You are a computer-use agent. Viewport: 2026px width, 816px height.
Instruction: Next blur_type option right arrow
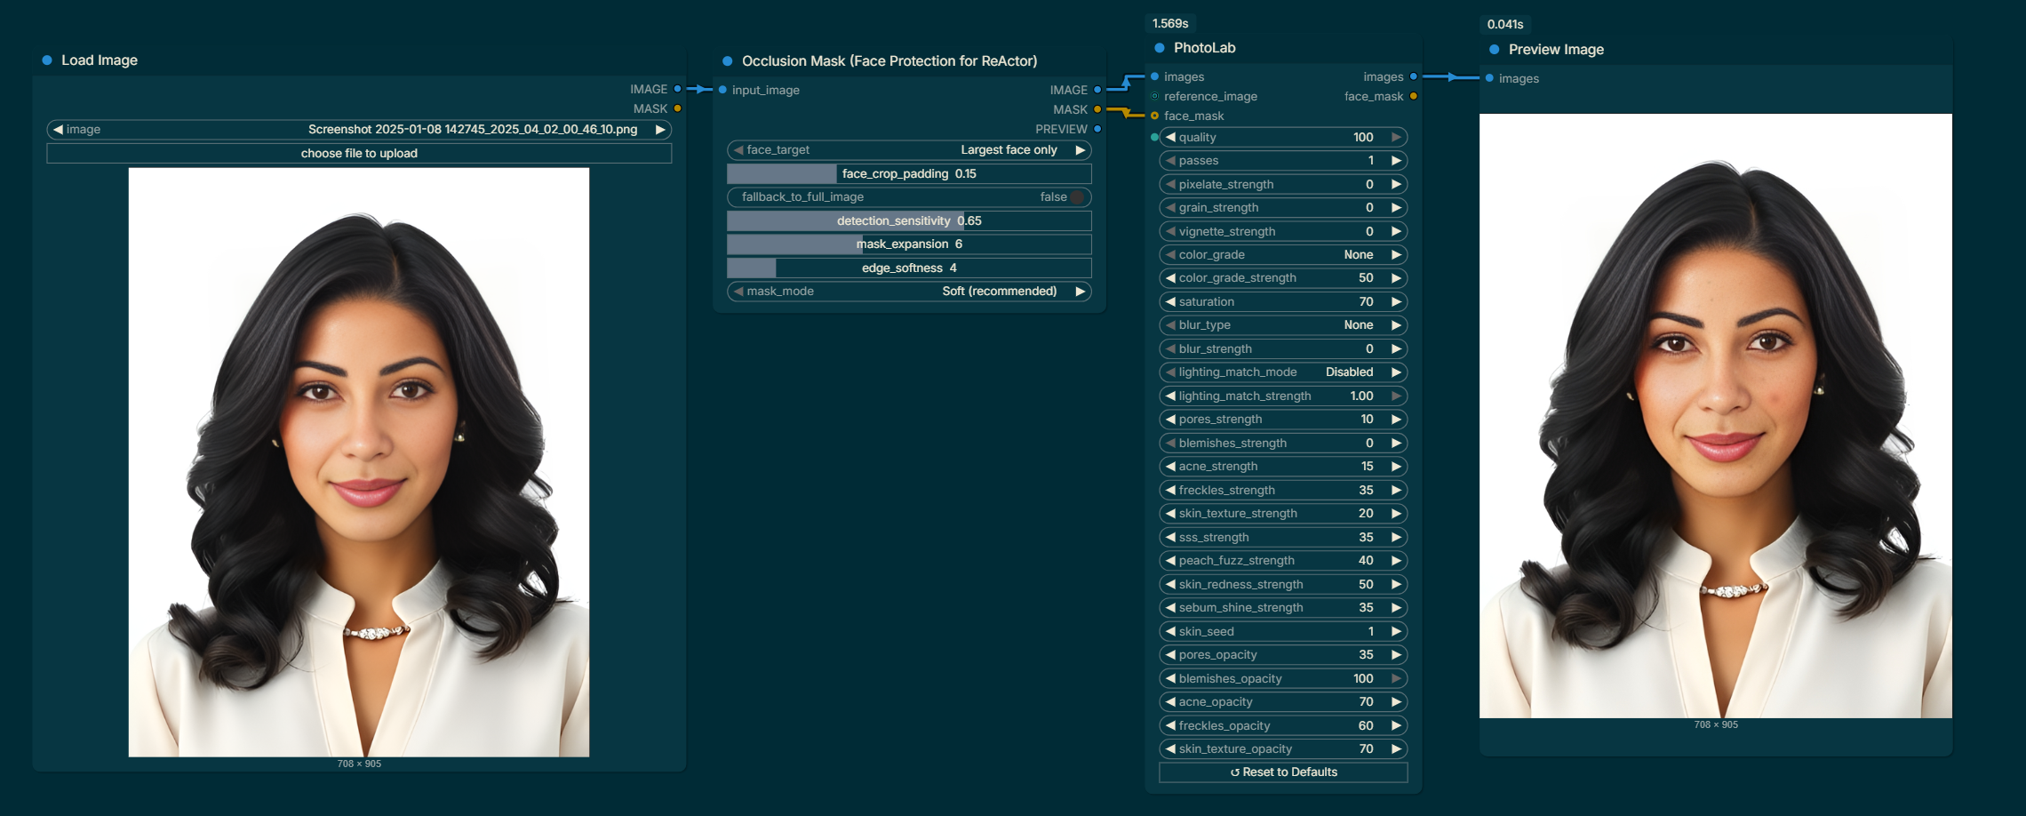[1396, 325]
